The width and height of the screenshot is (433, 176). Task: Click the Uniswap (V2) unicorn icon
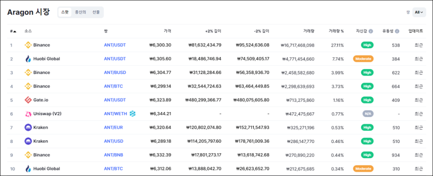point(28,114)
